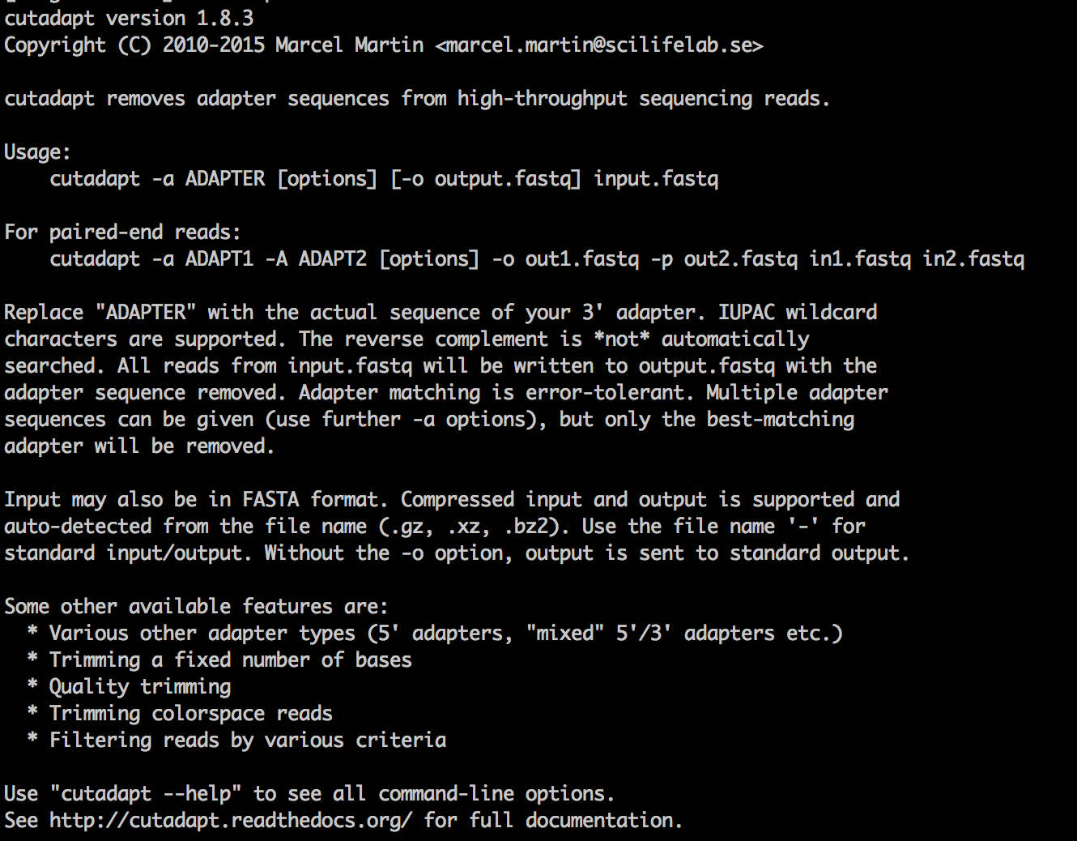Click "output.fastq]" in the single-end usage command

coord(508,179)
